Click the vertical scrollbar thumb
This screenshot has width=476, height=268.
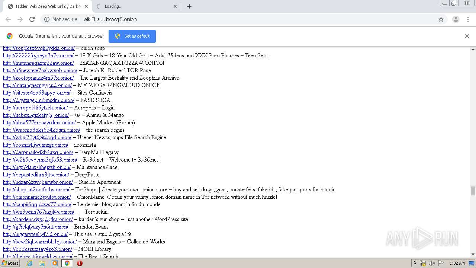coord(473,191)
